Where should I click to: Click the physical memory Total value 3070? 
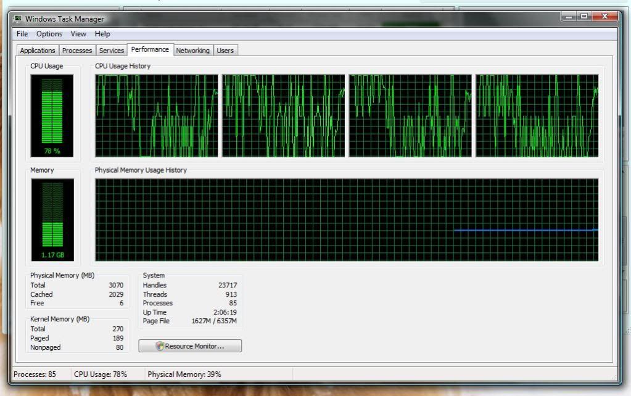116,286
